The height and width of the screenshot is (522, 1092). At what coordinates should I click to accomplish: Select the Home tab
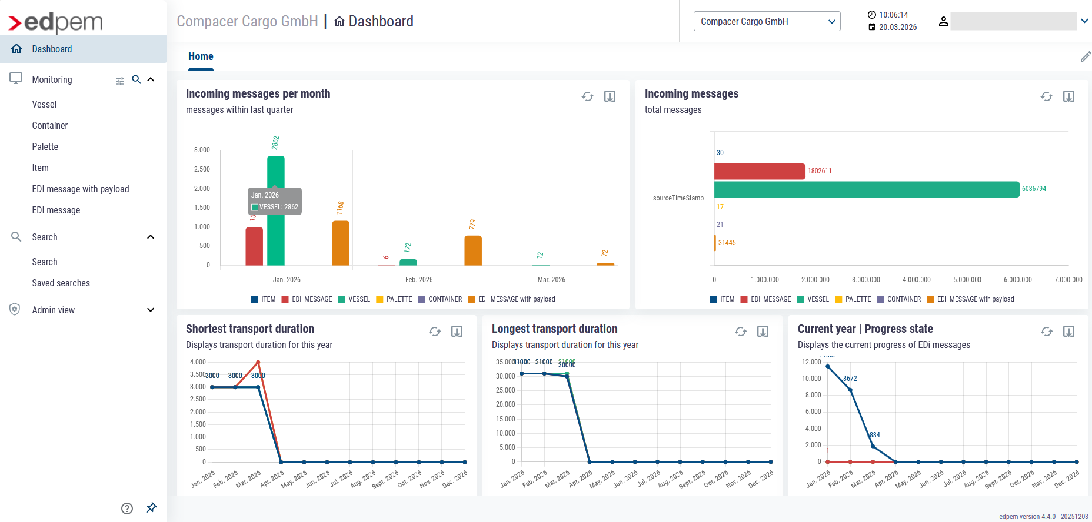click(x=201, y=56)
